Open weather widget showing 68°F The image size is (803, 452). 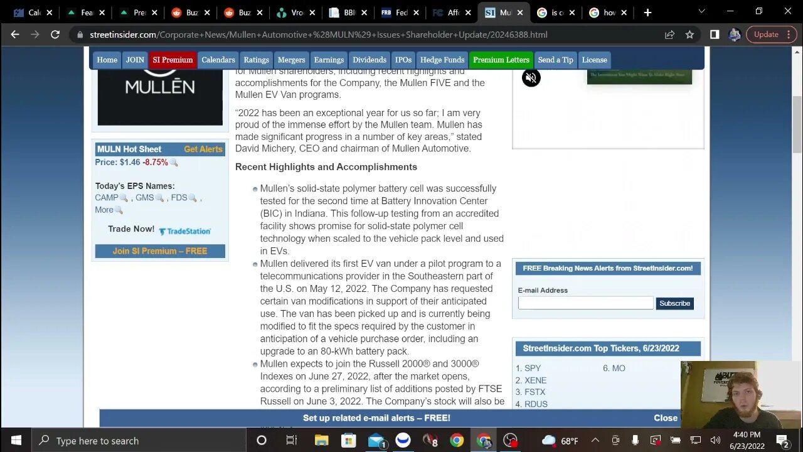tap(560, 441)
